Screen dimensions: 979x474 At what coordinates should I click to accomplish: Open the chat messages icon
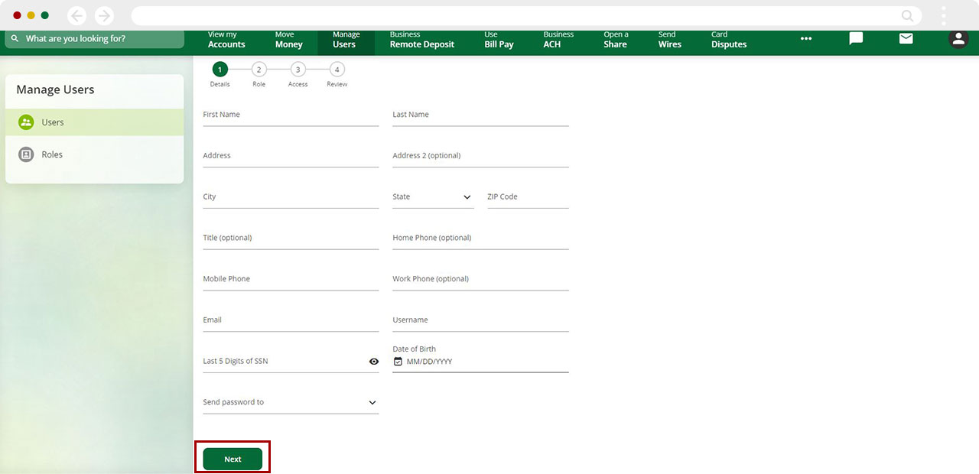point(856,39)
